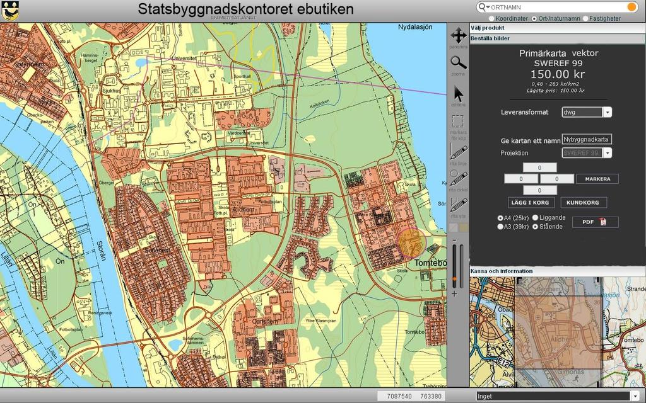646x403 pixels.
Task: Expand the Välj produkt section
Action: [x=558, y=28]
